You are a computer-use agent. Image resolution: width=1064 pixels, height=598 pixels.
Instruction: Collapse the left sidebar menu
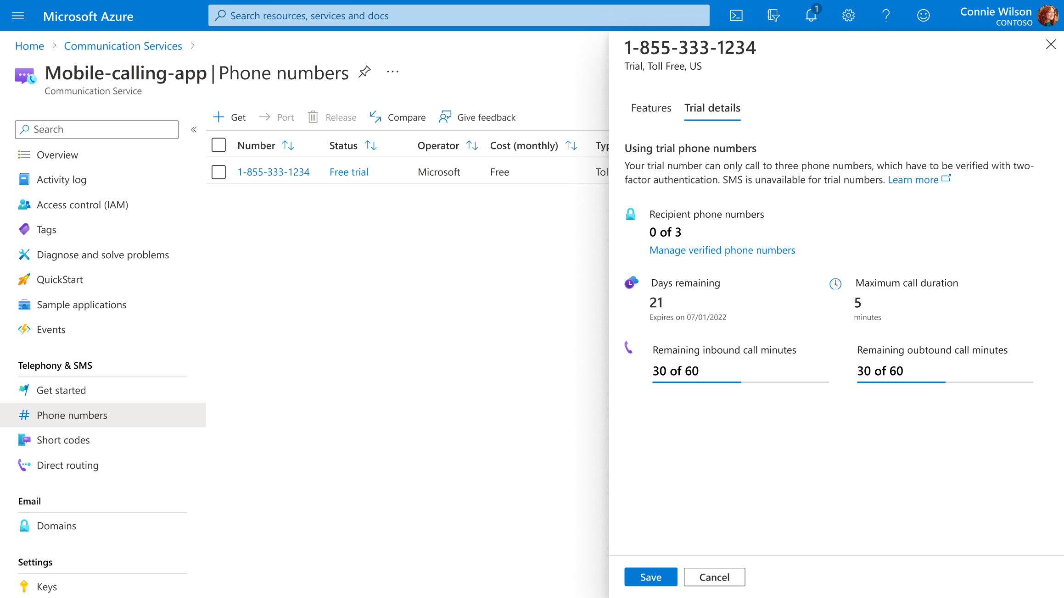[194, 130]
